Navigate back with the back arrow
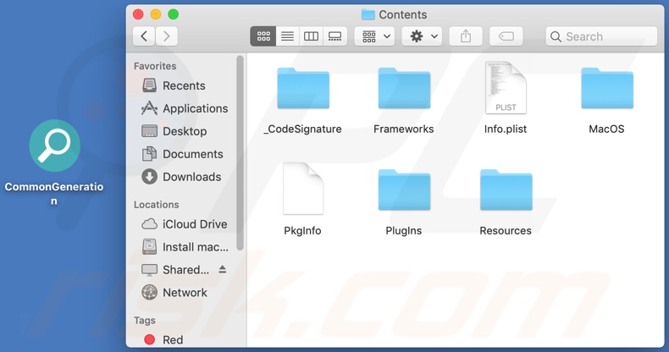Image resolution: width=669 pixels, height=352 pixels. pyautogui.click(x=144, y=36)
